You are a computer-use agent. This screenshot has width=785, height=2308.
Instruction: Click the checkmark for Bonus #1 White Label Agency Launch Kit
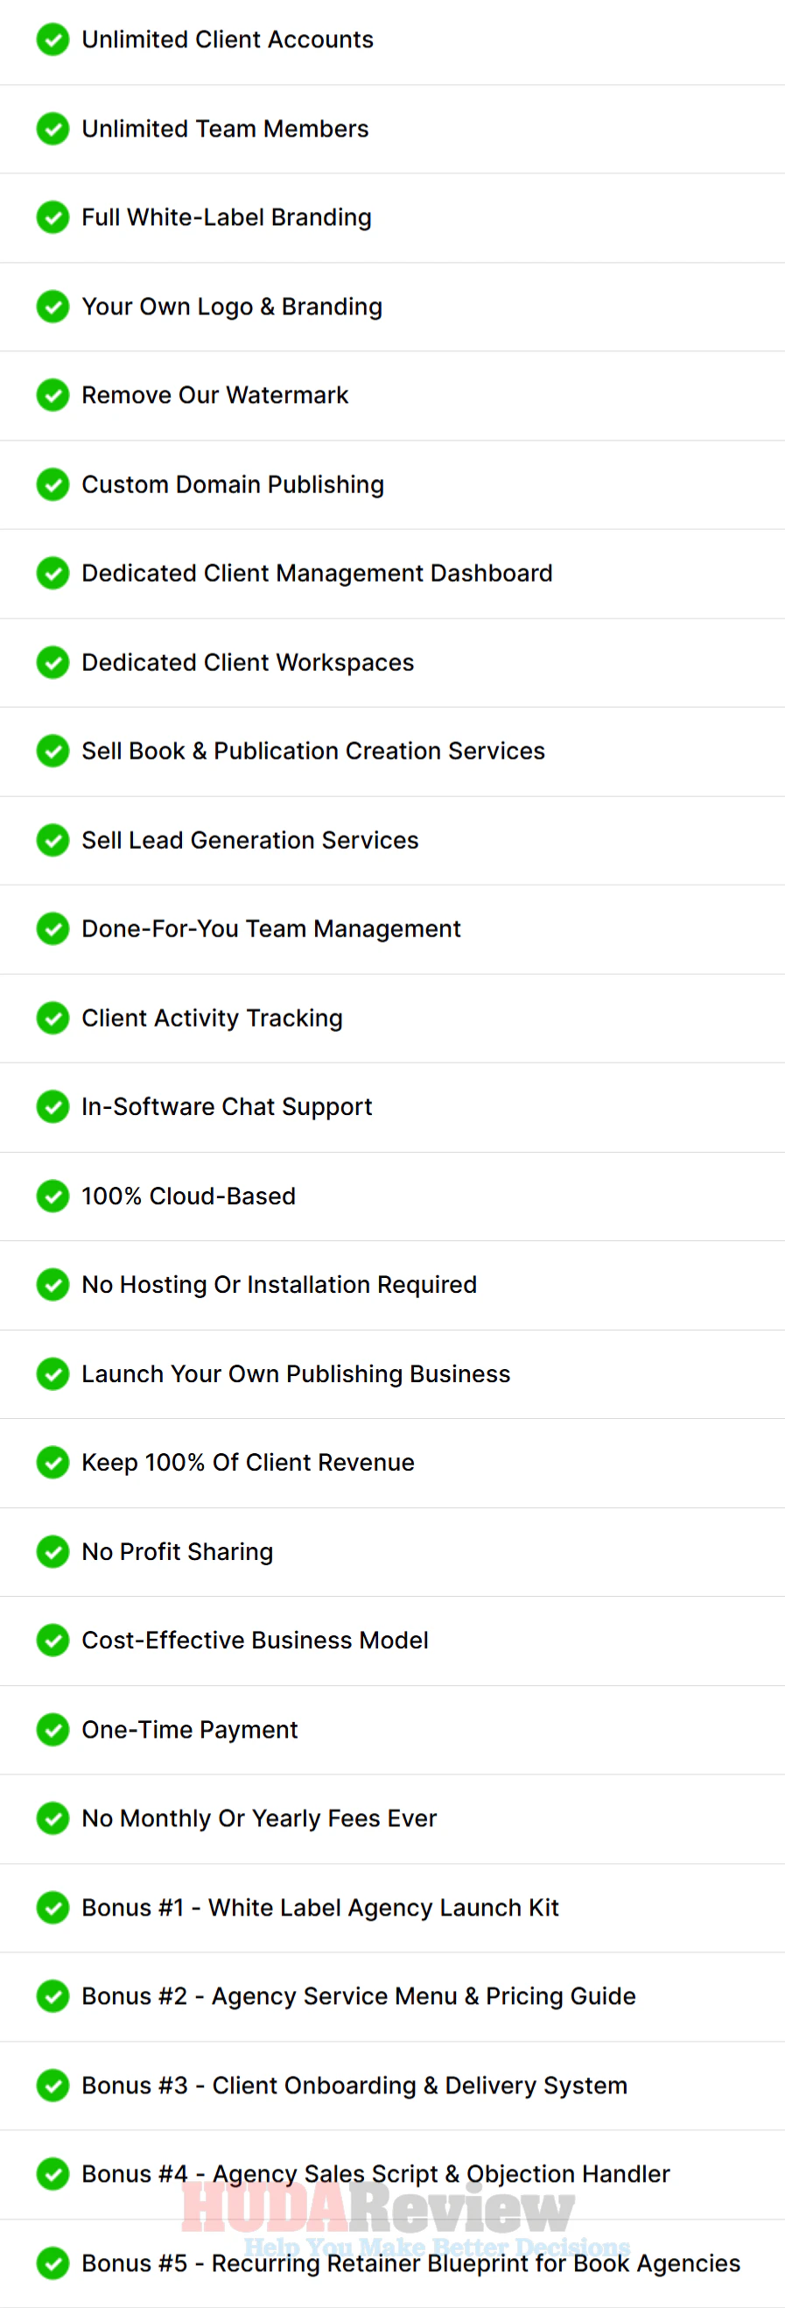[x=53, y=1907]
